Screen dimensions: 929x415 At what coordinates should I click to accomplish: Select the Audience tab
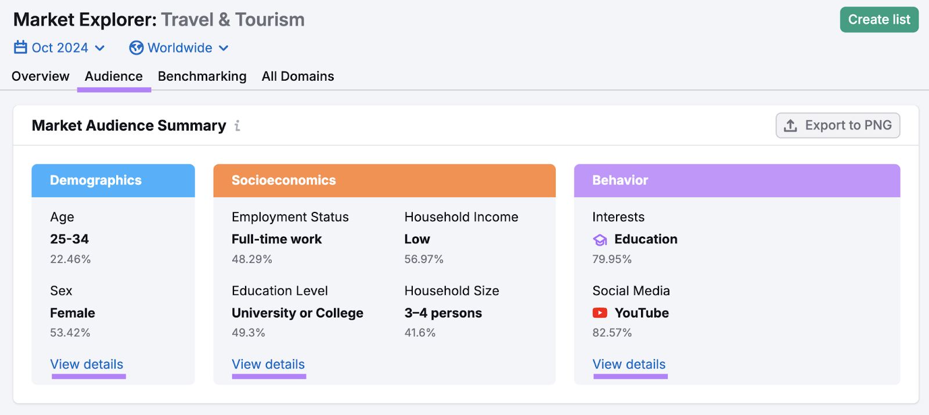click(x=114, y=76)
